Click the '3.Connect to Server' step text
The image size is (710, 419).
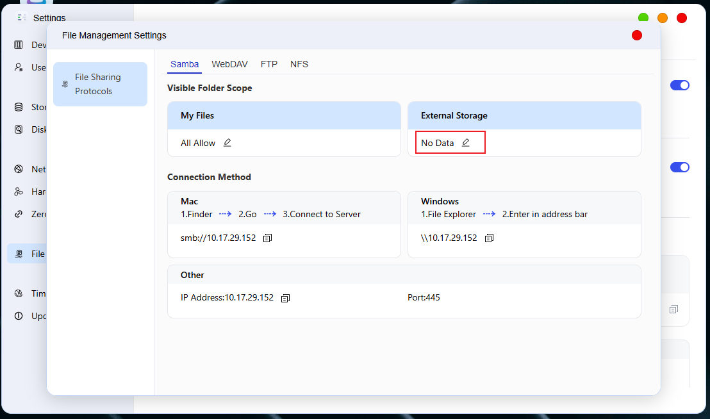322,215
